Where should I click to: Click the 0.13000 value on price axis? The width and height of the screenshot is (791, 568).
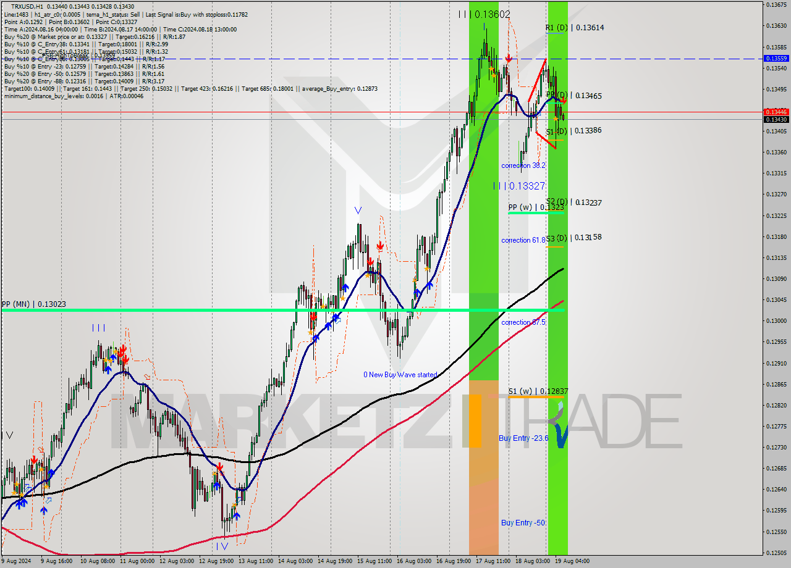[776, 320]
